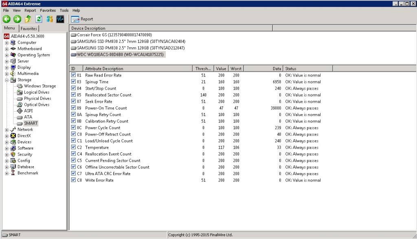
Task: Click the green Back arrow in toolbar
Action: [x=7, y=19]
